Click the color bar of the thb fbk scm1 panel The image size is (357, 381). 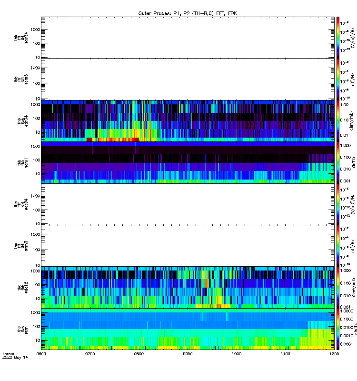[x=338, y=162]
